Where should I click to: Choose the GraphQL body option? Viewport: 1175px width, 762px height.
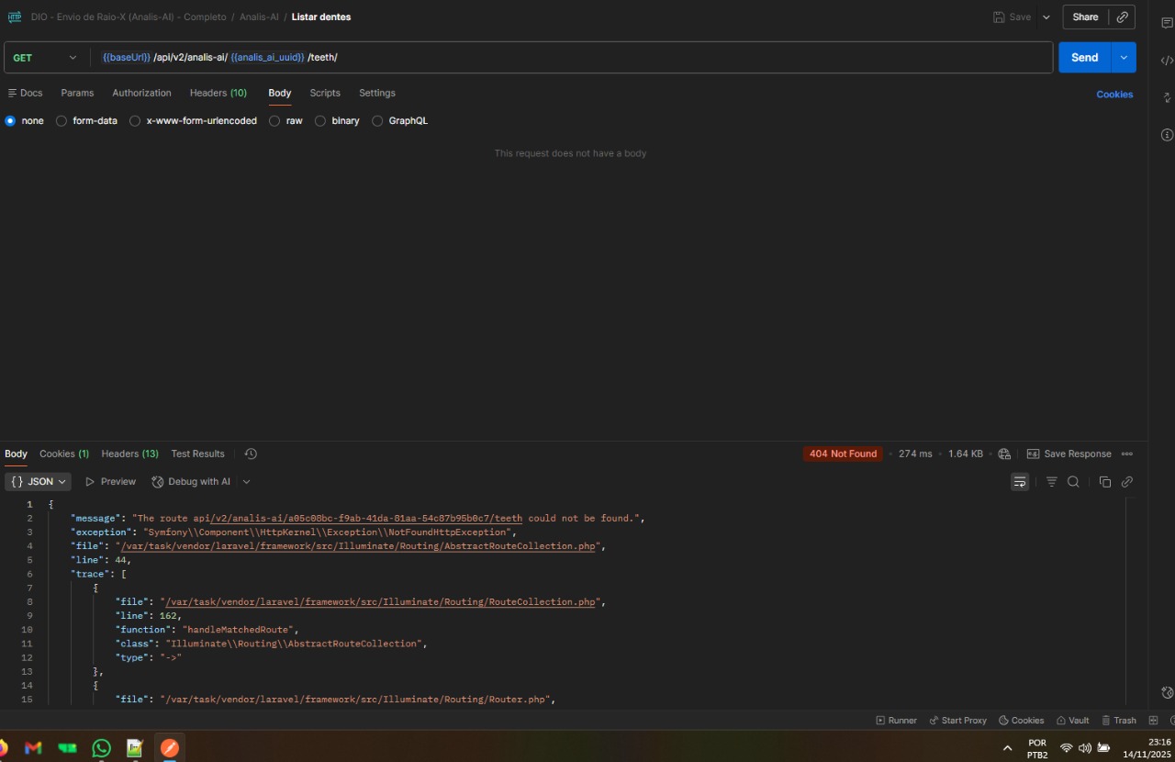coord(377,121)
